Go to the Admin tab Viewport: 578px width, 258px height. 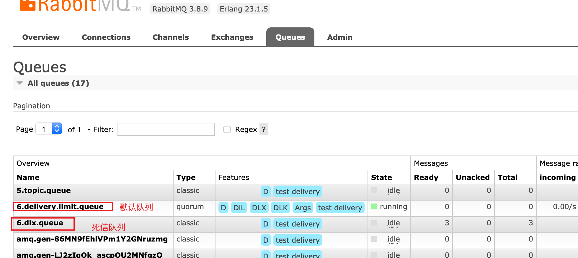point(340,37)
